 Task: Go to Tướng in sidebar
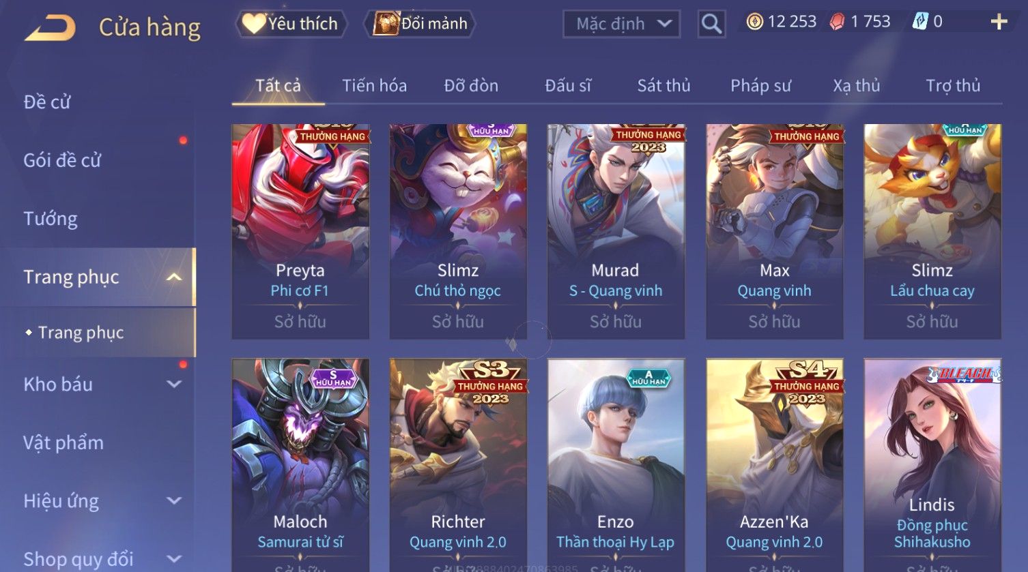pyautogui.click(x=51, y=219)
